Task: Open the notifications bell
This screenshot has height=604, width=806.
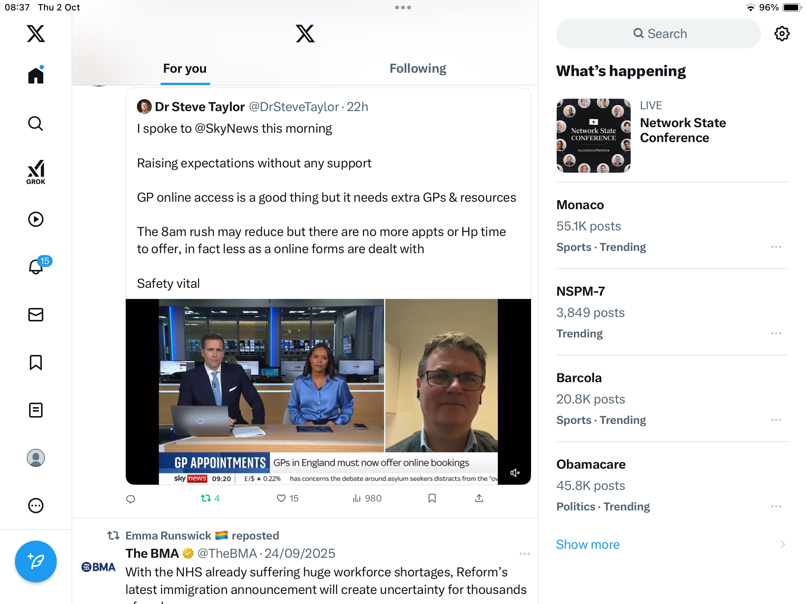Action: pos(36,267)
